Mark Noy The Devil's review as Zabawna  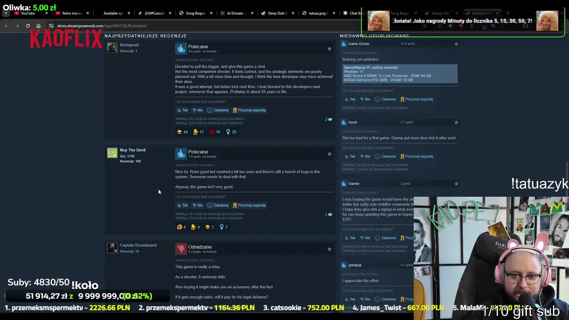218,205
